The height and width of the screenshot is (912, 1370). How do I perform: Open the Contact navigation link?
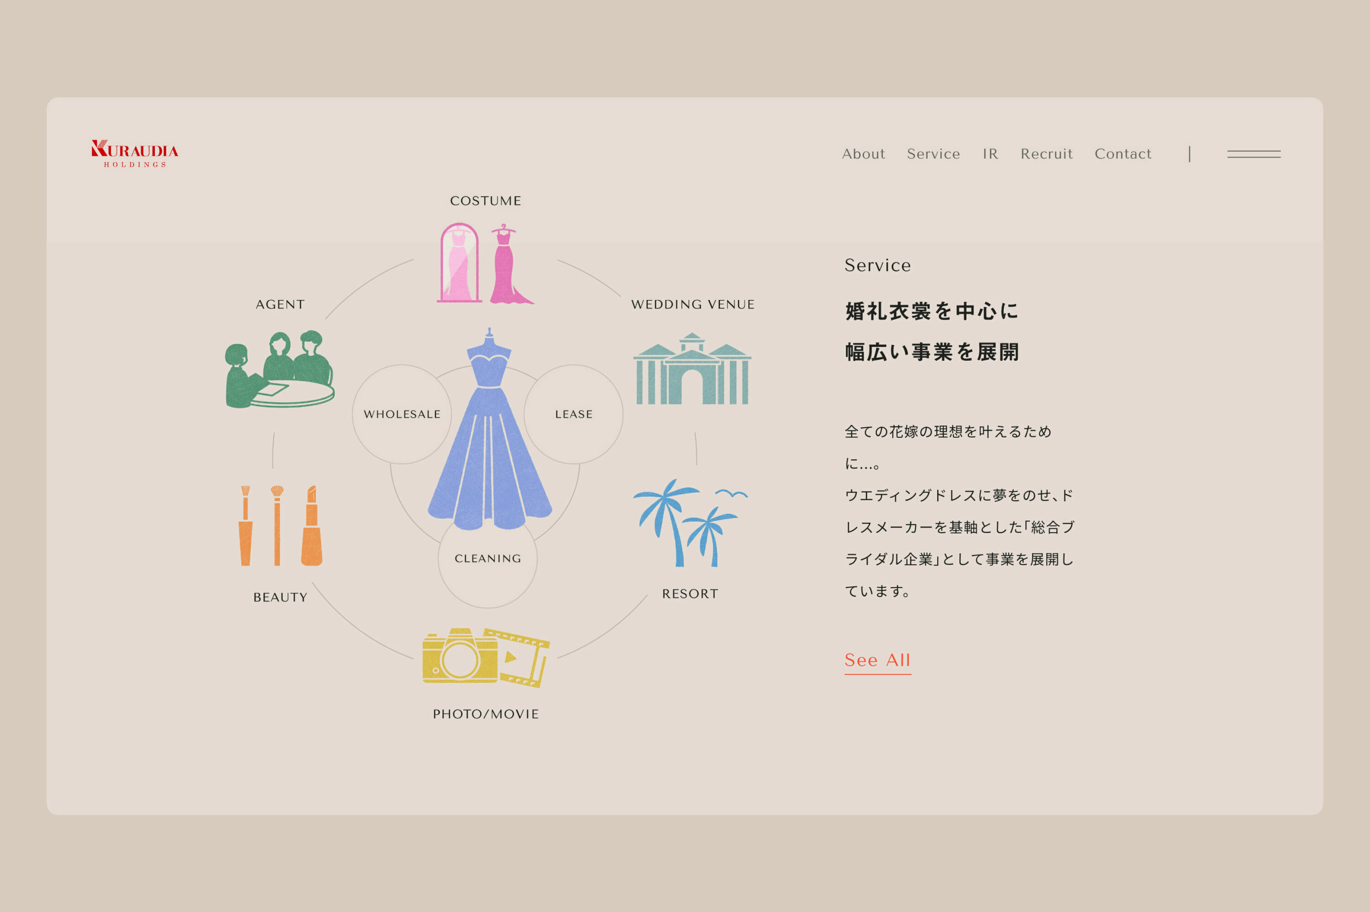pos(1122,154)
